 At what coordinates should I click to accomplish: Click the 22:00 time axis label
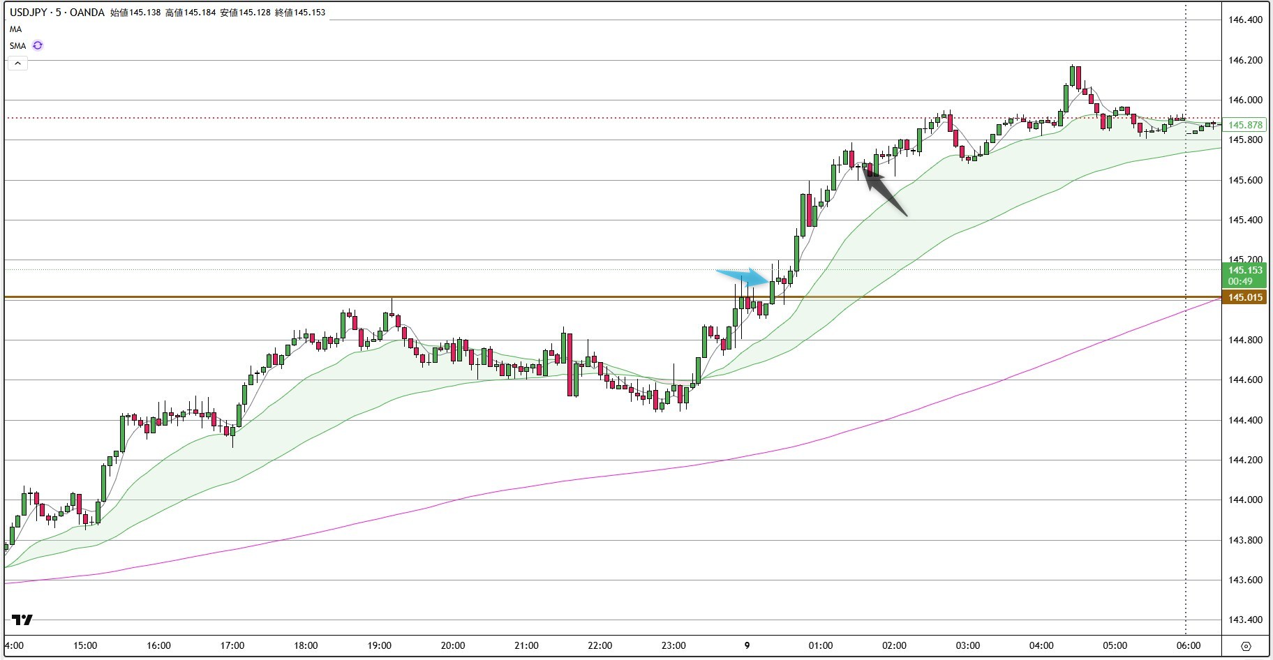(x=600, y=645)
